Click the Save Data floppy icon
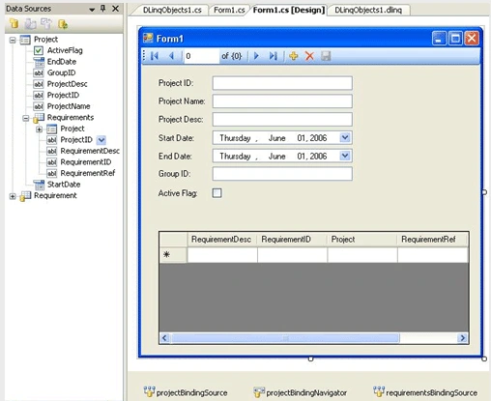491x401 pixels. point(326,56)
